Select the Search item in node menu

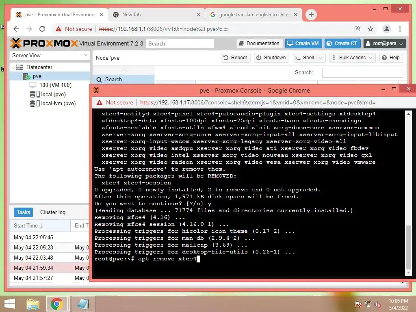pos(123,79)
